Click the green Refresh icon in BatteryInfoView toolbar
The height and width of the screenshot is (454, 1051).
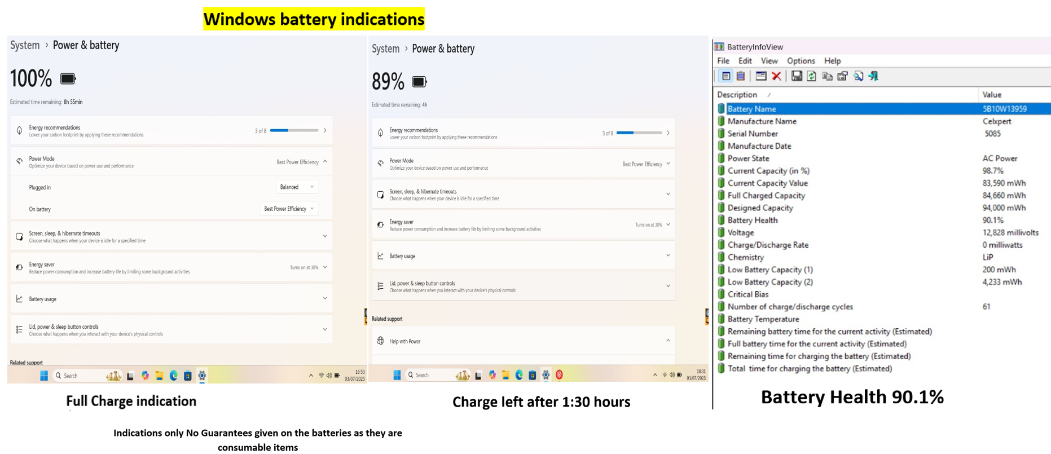click(x=812, y=76)
